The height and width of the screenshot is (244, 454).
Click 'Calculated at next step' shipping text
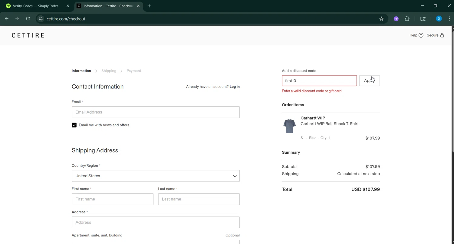coord(358,174)
